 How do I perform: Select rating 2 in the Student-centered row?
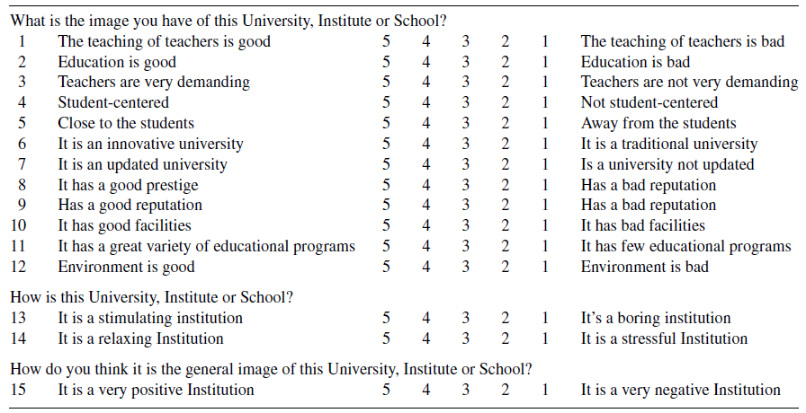click(x=506, y=103)
